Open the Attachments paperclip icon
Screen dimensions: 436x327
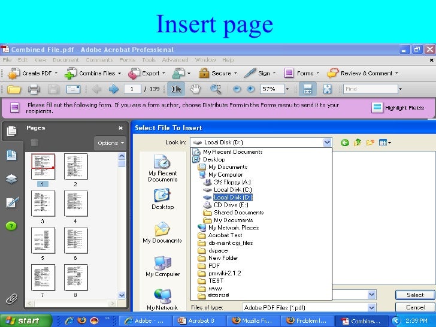pos(12,299)
